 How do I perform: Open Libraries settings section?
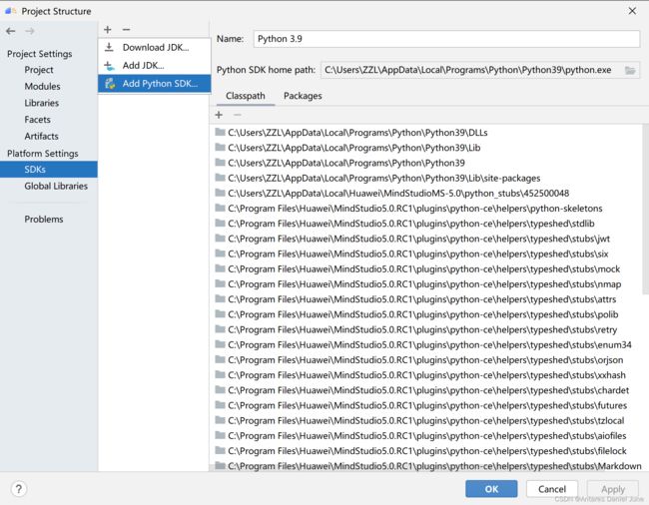coord(41,103)
